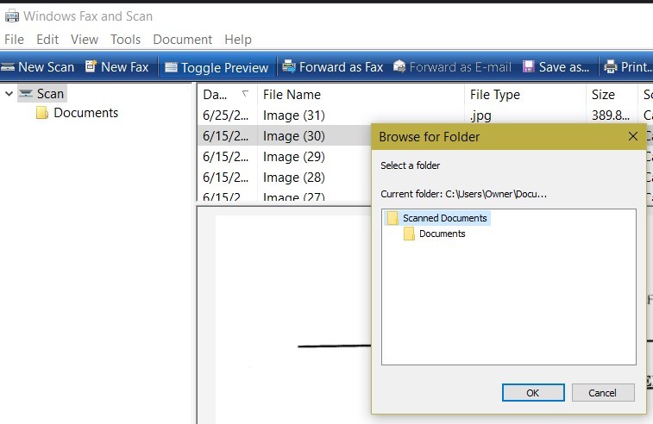Select the Image (27) file row
The height and width of the screenshot is (424, 653).
coord(285,196)
